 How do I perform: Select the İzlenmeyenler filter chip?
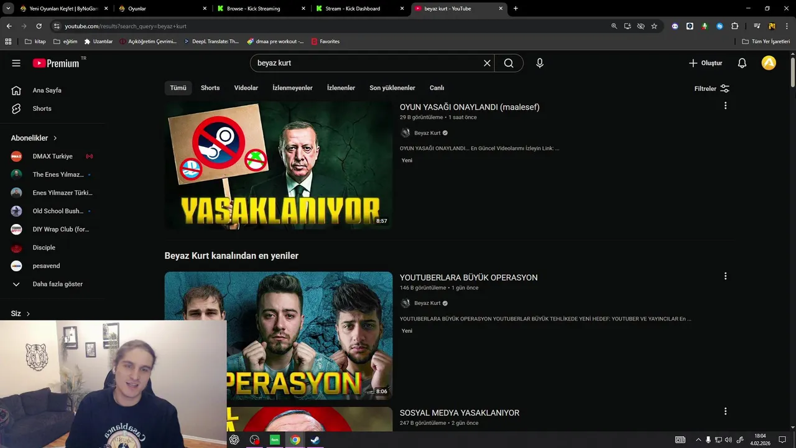tap(292, 88)
